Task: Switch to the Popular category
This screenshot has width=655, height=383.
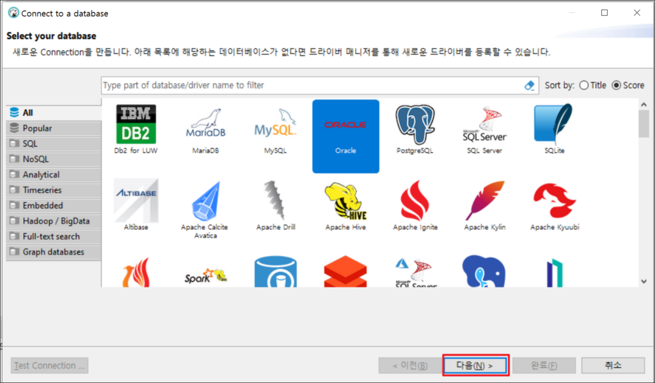Action: 54,128
